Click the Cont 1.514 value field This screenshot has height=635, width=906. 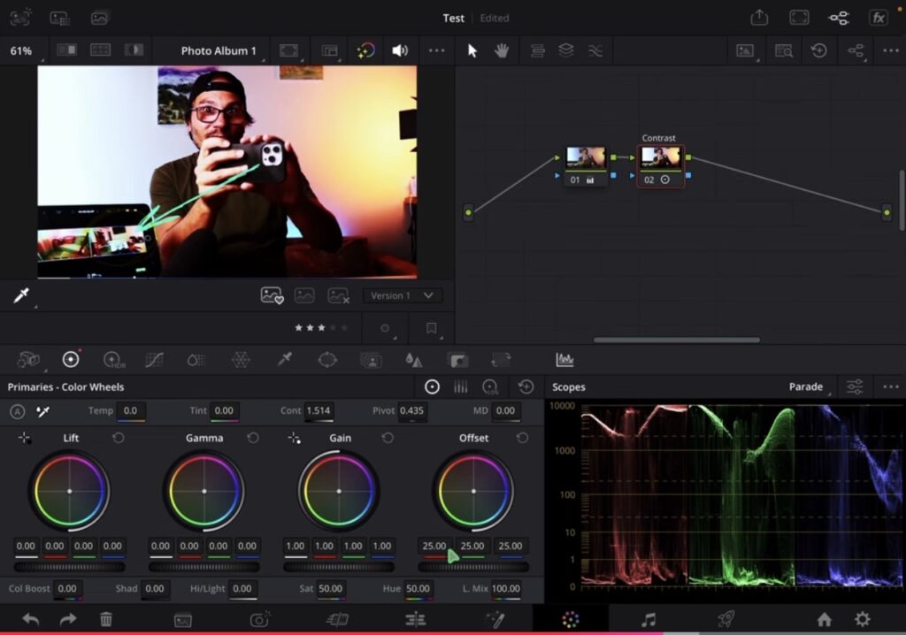coord(318,411)
